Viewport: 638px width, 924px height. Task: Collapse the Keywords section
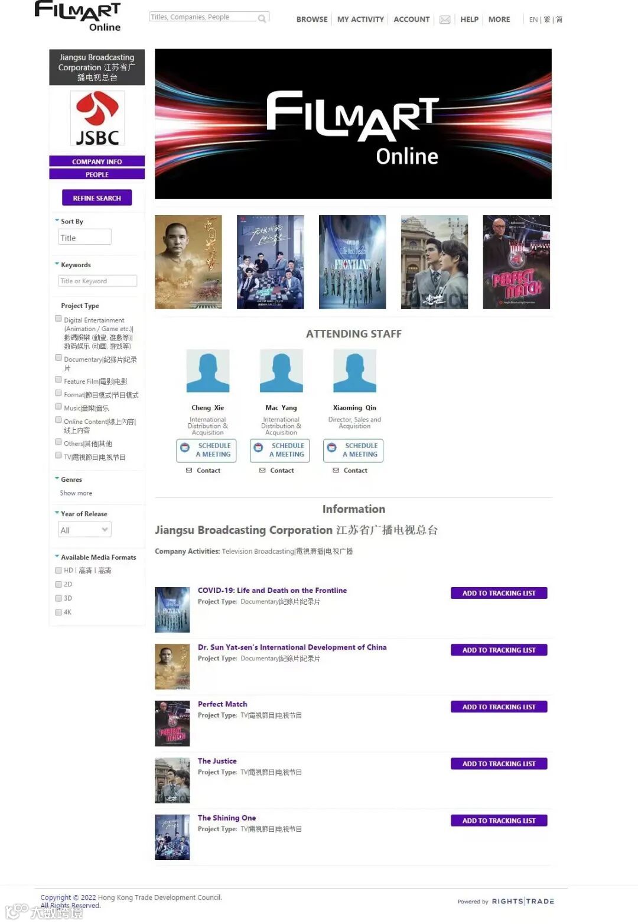click(x=57, y=264)
